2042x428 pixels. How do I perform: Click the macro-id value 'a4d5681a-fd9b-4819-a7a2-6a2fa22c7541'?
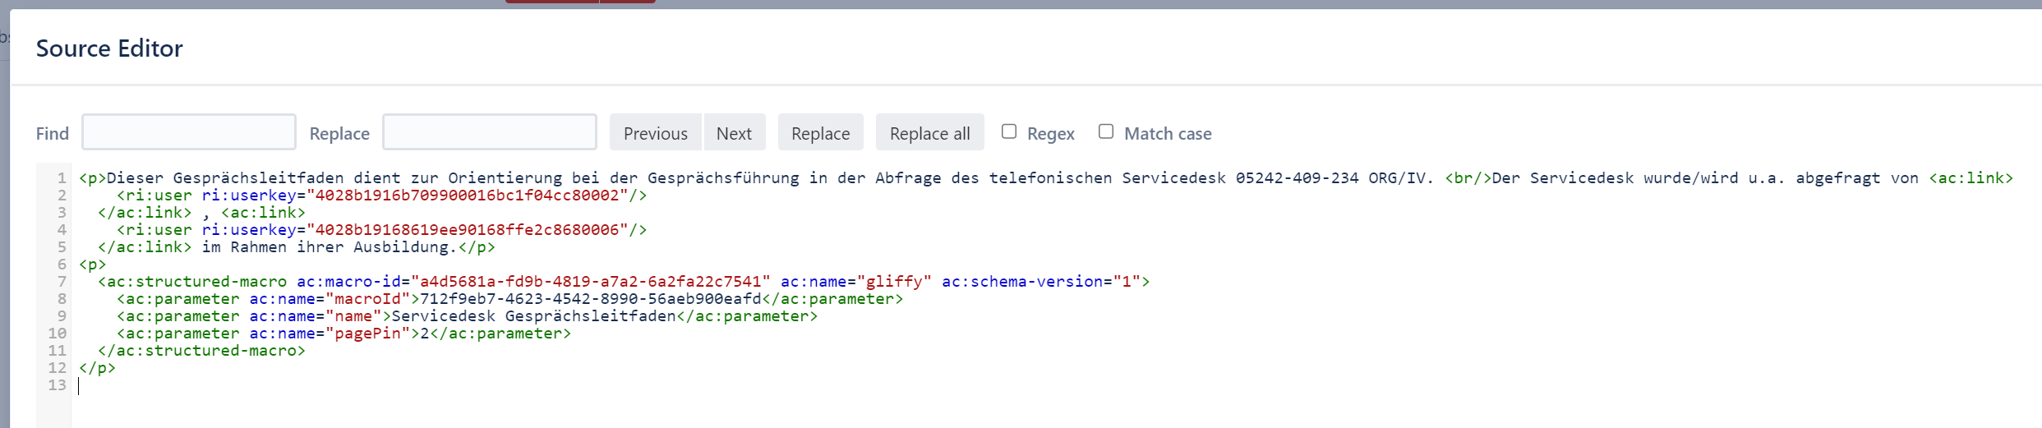pos(591,282)
